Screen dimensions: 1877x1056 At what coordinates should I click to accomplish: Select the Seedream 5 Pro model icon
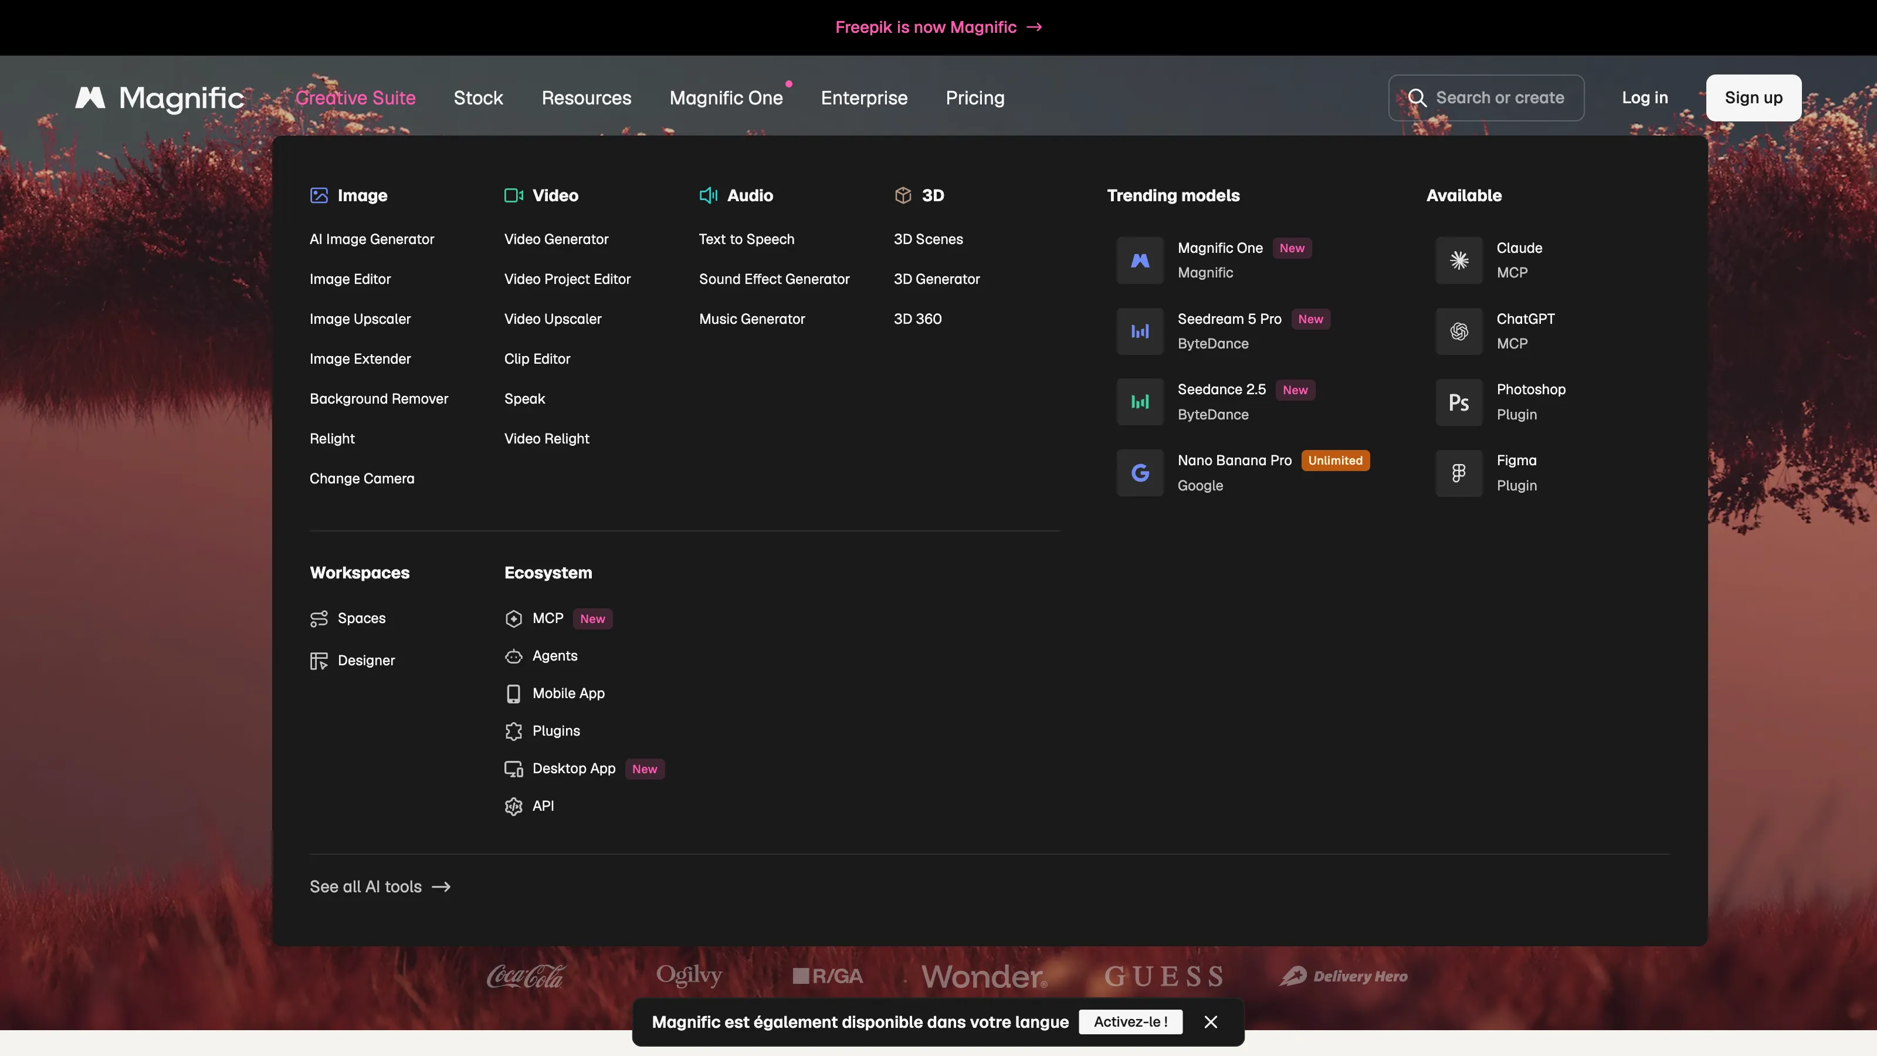[x=1140, y=331]
